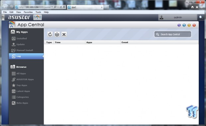Refresh the App Central log list
This screenshot has width=206, height=126.
[50, 34]
